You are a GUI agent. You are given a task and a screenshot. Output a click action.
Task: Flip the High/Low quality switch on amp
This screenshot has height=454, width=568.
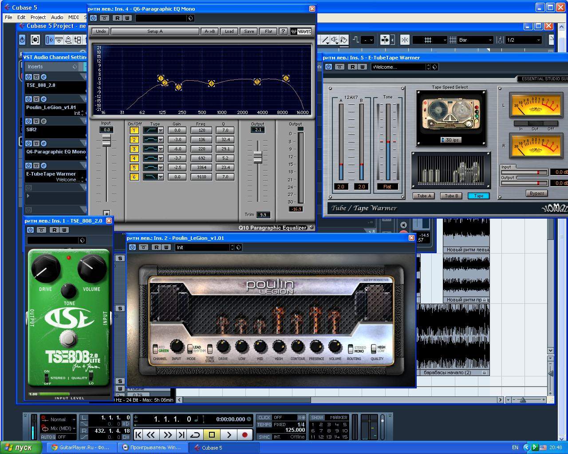coord(374,349)
